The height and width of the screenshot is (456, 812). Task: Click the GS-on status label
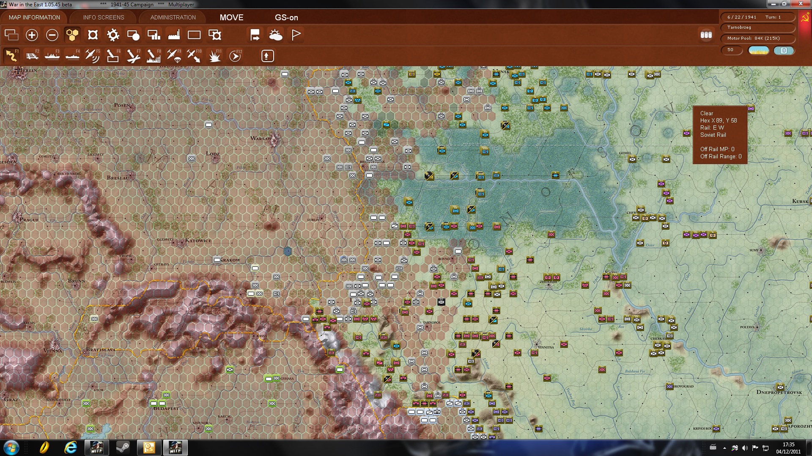286,17
